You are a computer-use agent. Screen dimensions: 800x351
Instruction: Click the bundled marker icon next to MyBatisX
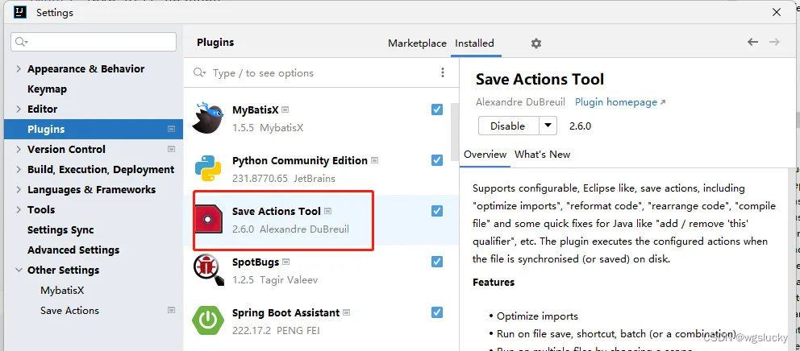coord(285,109)
